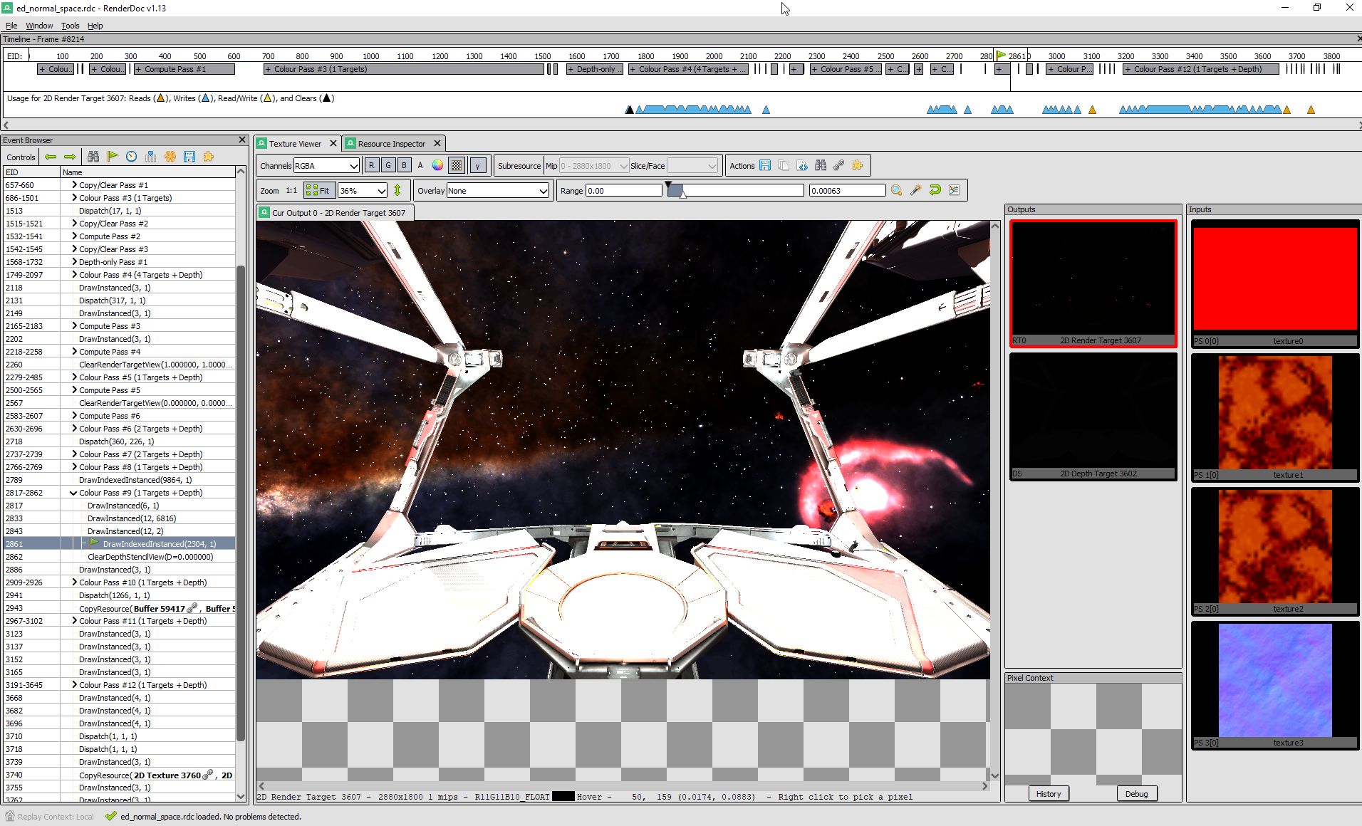Select the blue texture3 normal map thumbnail
The image size is (1362, 826).
pos(1275,685)
